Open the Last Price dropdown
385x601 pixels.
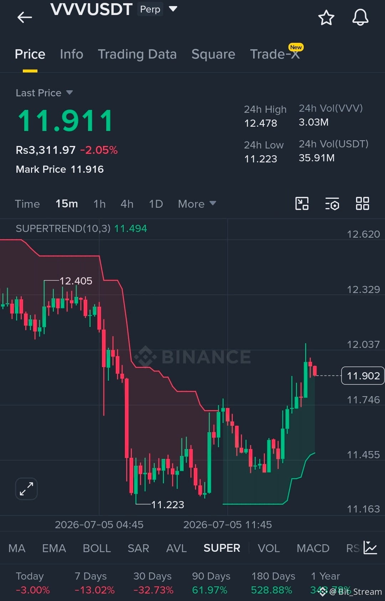[x=44, y=93]
